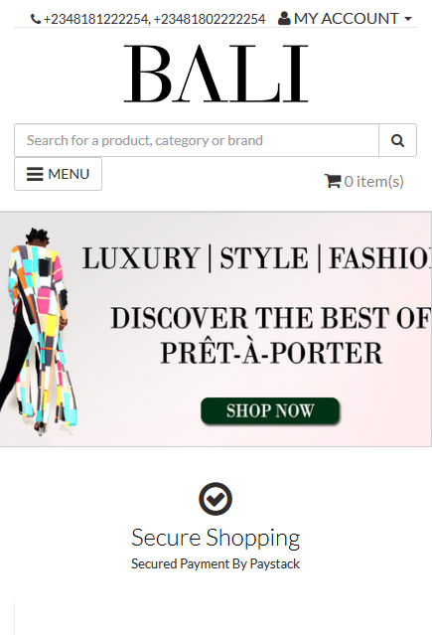Screen dimensions: 432x635
Task: Open the shopping cart icon
Action: click(333, 181)
